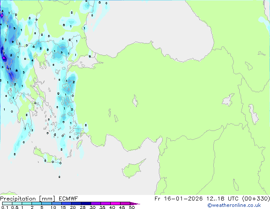Screen dimensions: 270x209
Task: Click the date 'Fr 16-01-2026'
Action: (x=178, y=199)
